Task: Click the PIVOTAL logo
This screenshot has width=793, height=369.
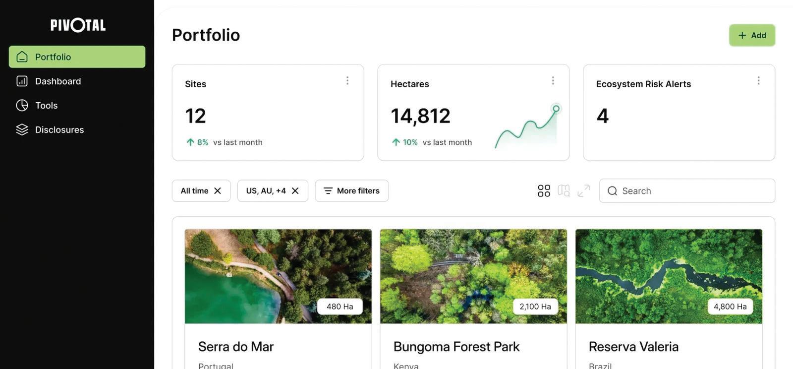Action: pos(78,25)
